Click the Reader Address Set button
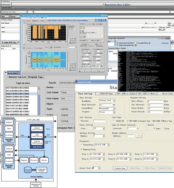The image size is (174, 188). point(139,136)
